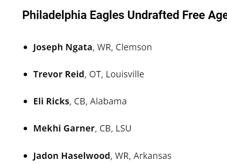Open the Jadon Haselwood player name
This screenshot has width=227, height=164.
(x=71, y=156)
